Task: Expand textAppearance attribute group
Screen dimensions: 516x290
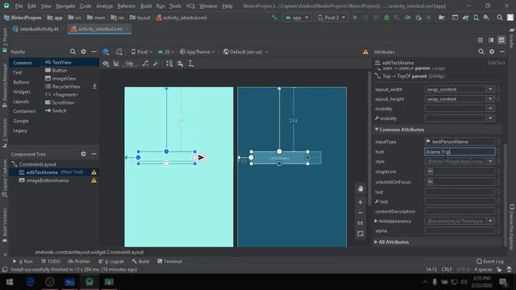Action: (376, 221)
